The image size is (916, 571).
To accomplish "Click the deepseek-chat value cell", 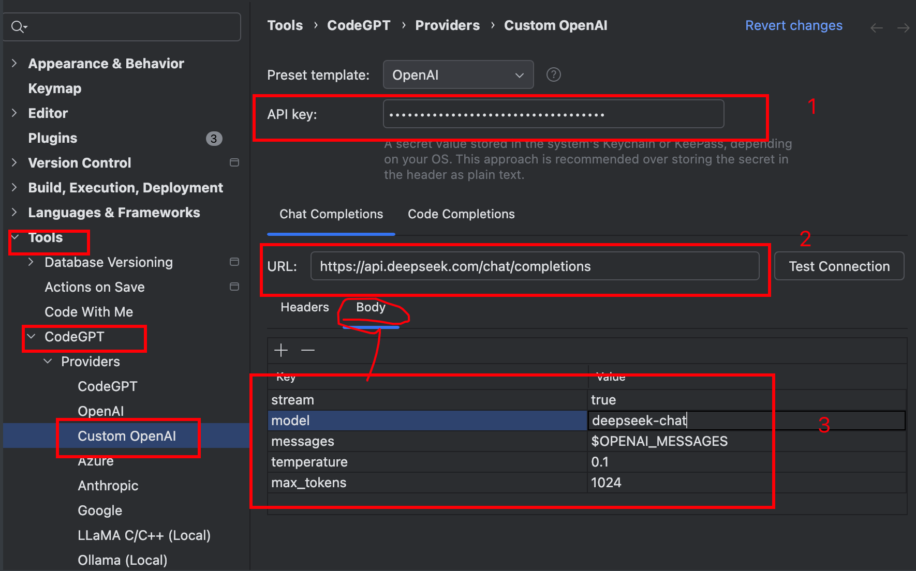I will pos(747,420).
